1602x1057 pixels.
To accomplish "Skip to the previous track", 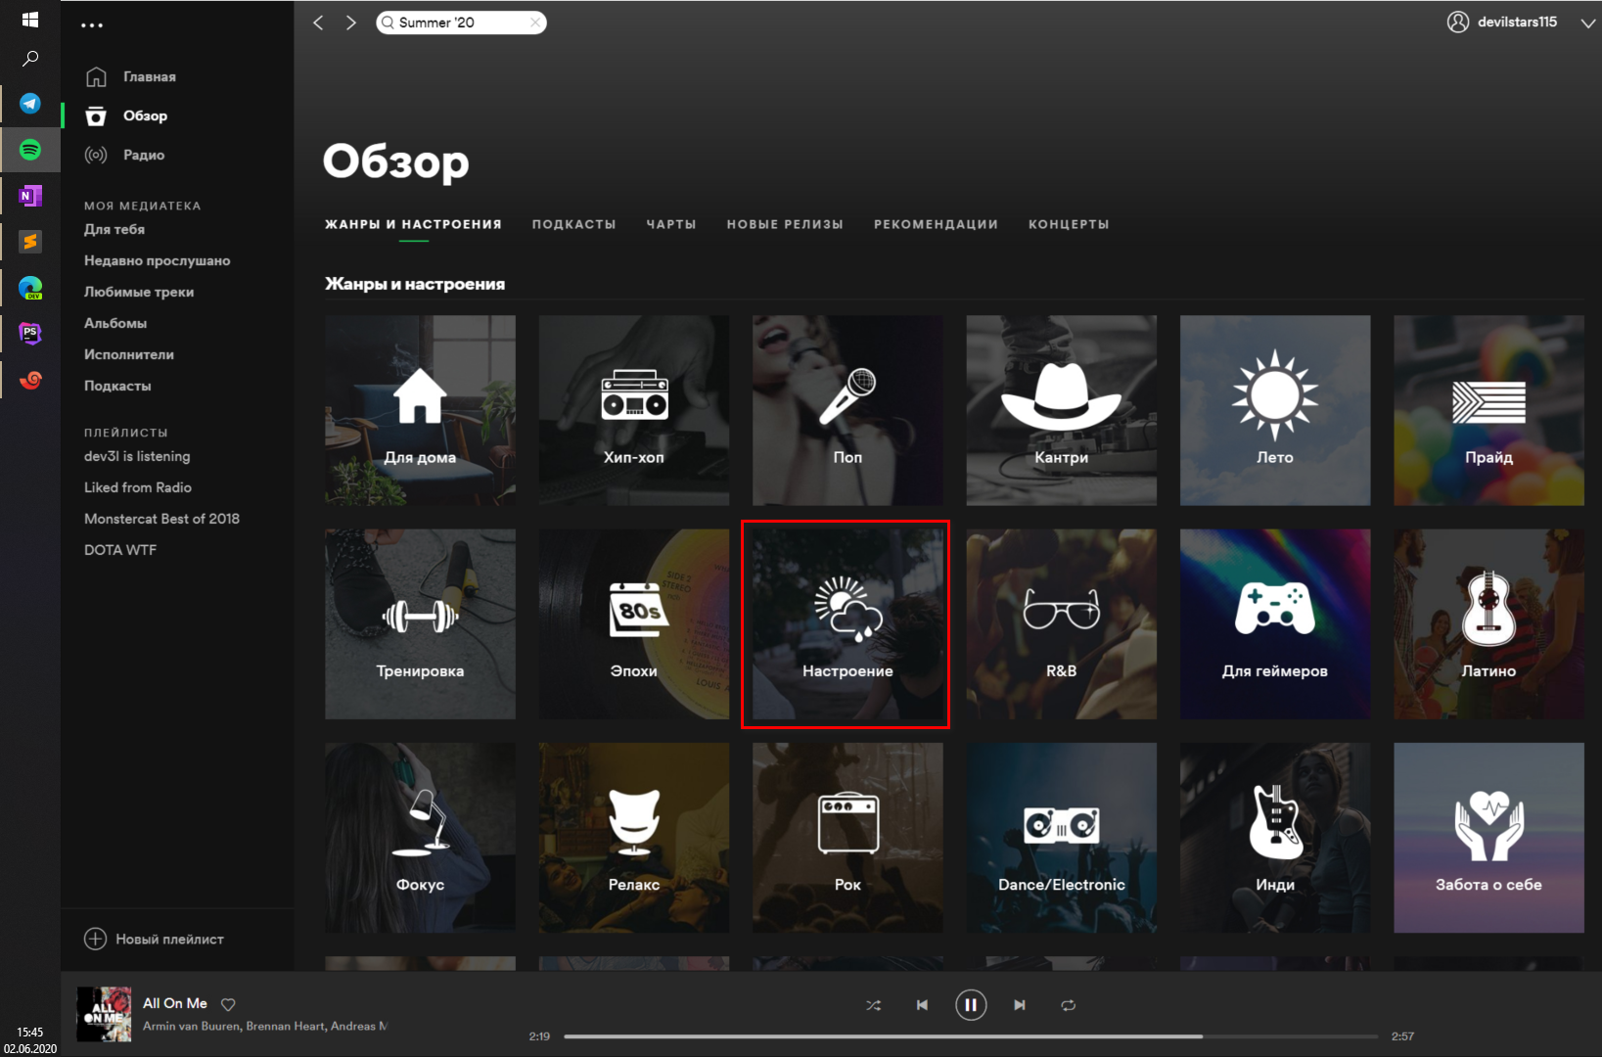I will 922,1005.
